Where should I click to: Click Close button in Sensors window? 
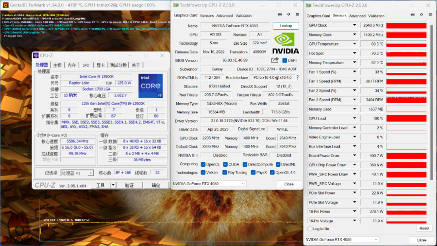(x=421, y=240)
